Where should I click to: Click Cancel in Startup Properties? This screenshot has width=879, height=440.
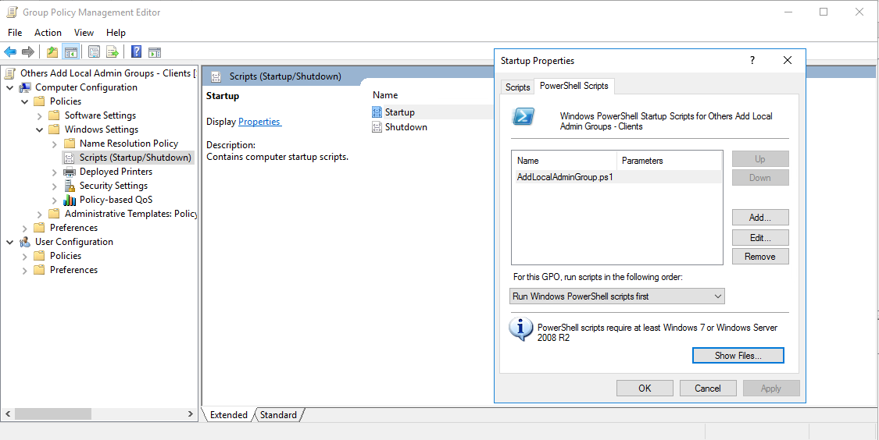point(707,388)
